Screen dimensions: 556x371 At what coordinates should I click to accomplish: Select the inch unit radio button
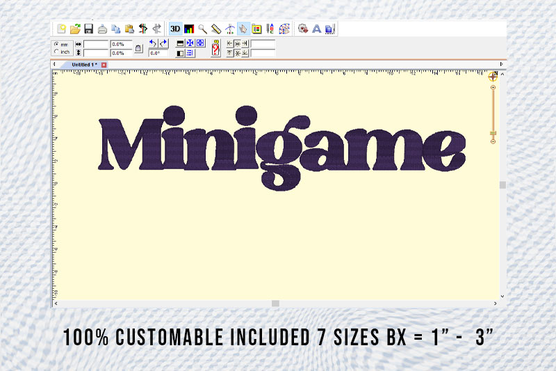point(56,52)
